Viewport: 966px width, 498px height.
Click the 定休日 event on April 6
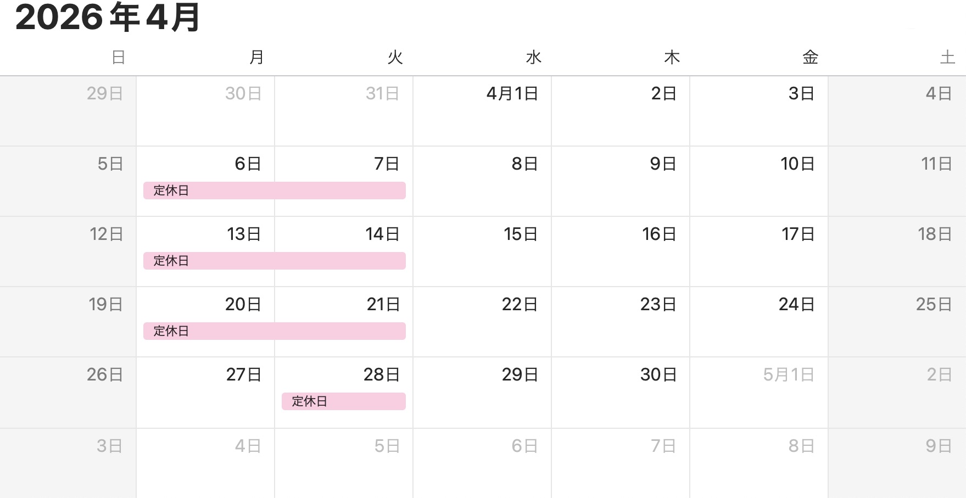pos(274,191)
